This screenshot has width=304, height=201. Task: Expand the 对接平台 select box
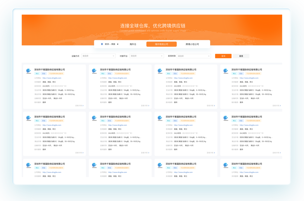(147, 56)
